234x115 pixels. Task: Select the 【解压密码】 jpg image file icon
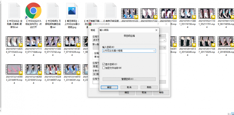[72, 11]
